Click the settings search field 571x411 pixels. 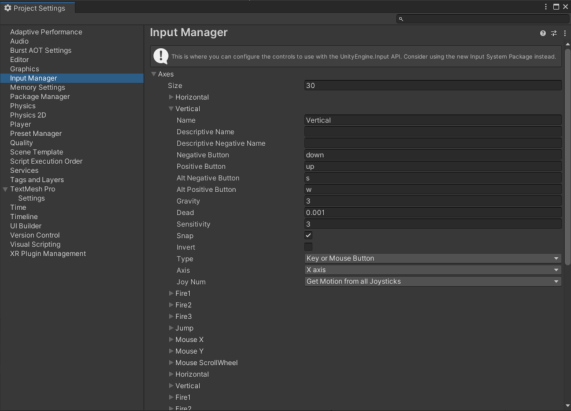pyautogui.click(x=482, y=19)
